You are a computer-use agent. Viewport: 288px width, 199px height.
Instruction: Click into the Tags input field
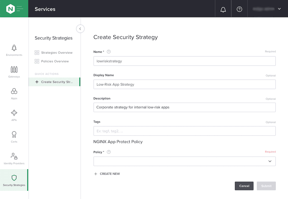pos(184,131)
